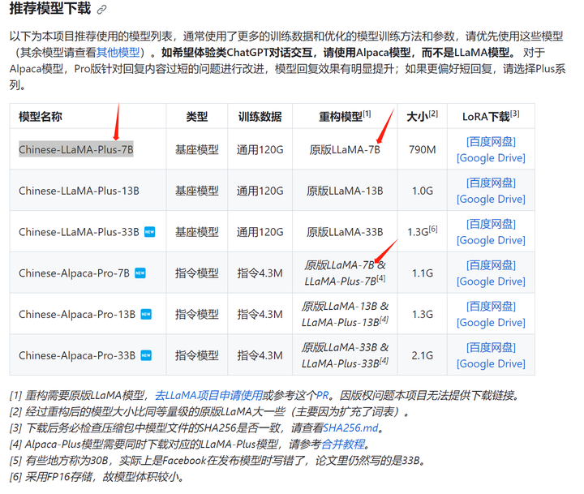584x494 pixels.
Task: Open 百度网盘 link for Chinese-LLaMA-Plus-7B
Action: (x=491, y=142)
